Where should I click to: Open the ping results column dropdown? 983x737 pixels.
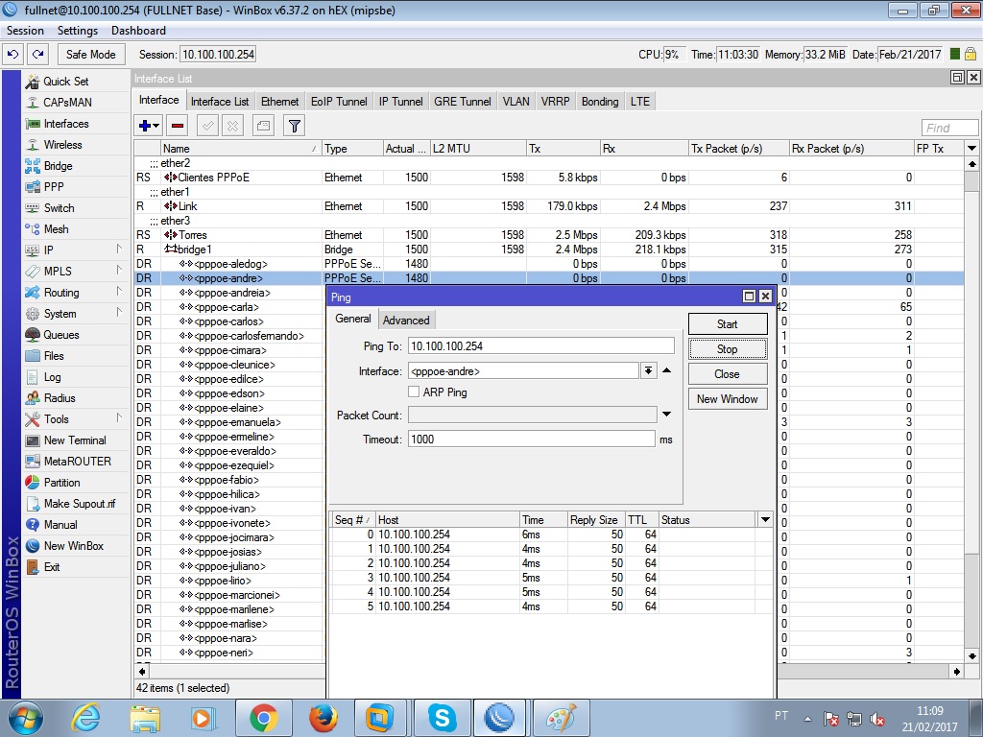(765, 520)
